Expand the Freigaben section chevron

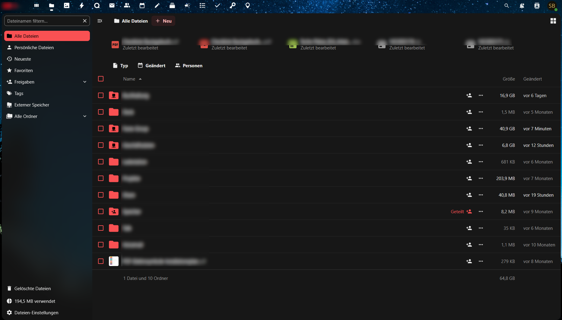click(85, 82)
